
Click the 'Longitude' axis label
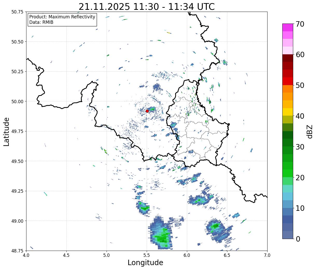[x=145, y=263]
